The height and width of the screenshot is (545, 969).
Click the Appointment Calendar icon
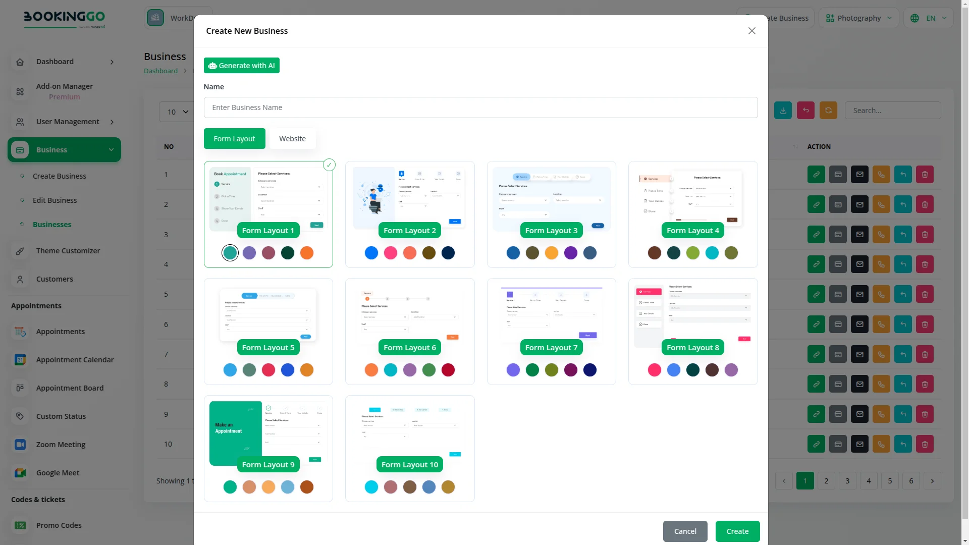(x=20, y=360)
